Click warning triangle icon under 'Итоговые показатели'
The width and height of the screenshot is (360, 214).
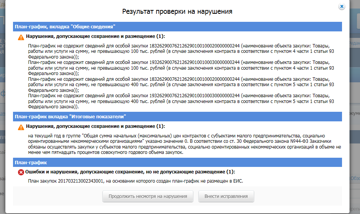(x=21, y=127)
